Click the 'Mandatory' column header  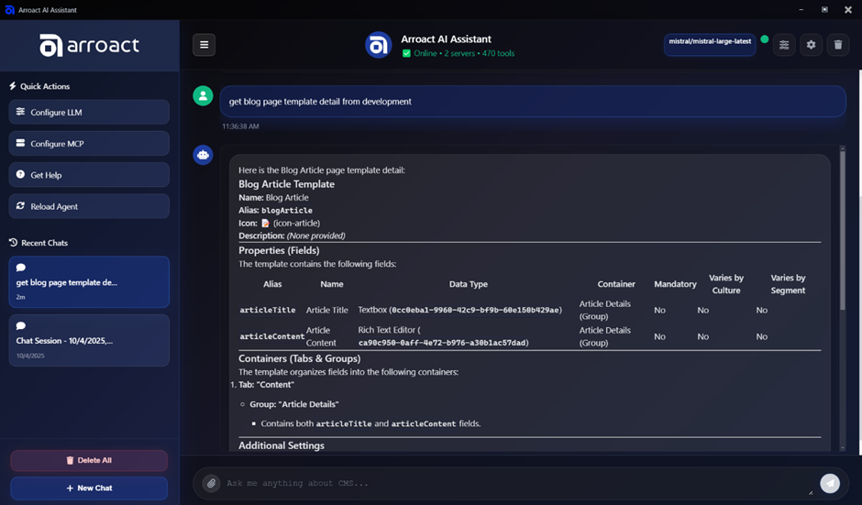675,284
